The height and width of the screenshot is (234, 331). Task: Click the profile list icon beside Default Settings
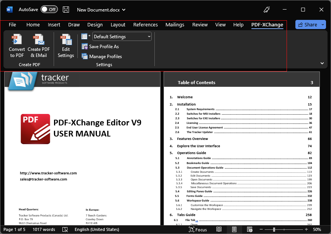click(x=84, y=36)
